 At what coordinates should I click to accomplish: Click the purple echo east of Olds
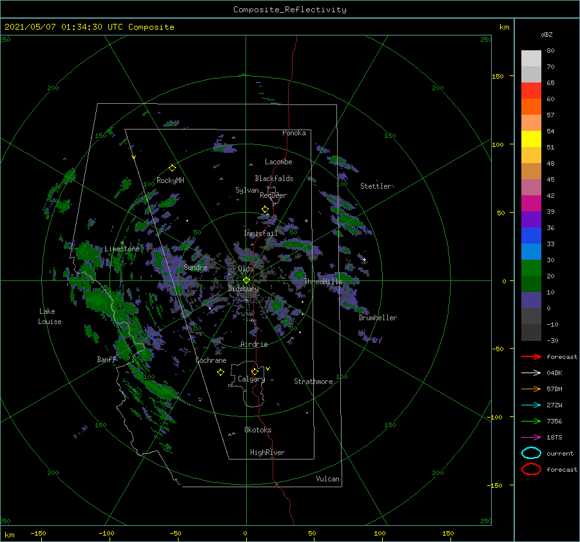click(x=298, y=275)
